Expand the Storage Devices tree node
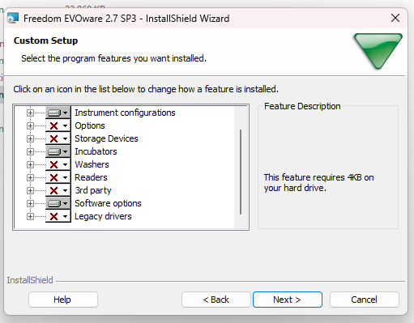Screen dimensions: 414x323 click(x=30, y=138)
